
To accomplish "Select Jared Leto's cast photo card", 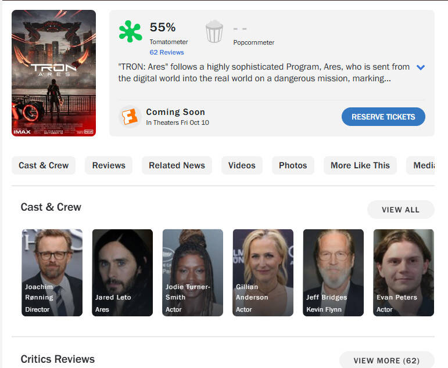I will tap(123, 272).
